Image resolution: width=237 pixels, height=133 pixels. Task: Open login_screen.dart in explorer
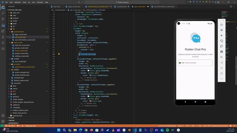pos(21,34)
